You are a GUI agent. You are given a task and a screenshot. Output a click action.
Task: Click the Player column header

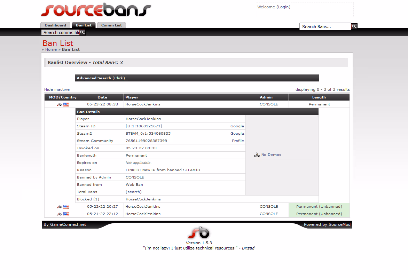(191, 97)
